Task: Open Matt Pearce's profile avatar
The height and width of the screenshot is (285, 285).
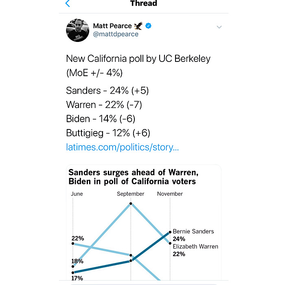Action: pos(78,30)
